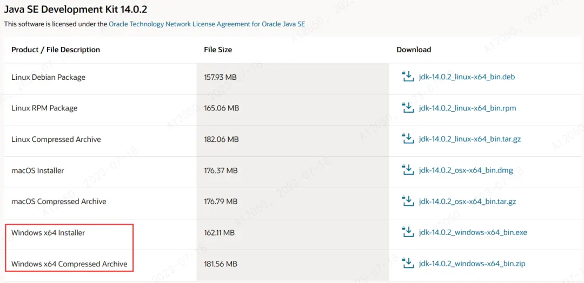584x283 pixels.
Task: Open the jdk-14.0.2_osx-x64_bin.tar.gz text link
Action: (x=467, y=202)
